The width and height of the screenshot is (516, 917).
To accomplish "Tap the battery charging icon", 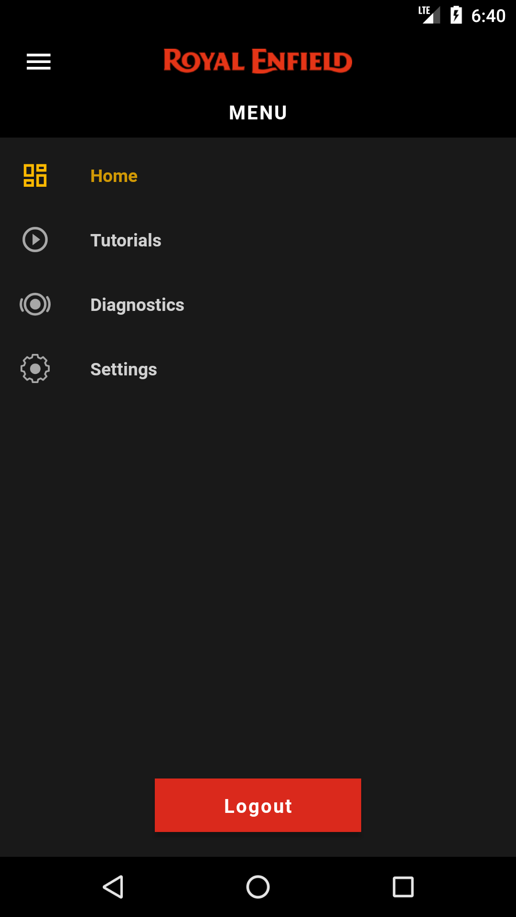I will (x=456, y=15).
